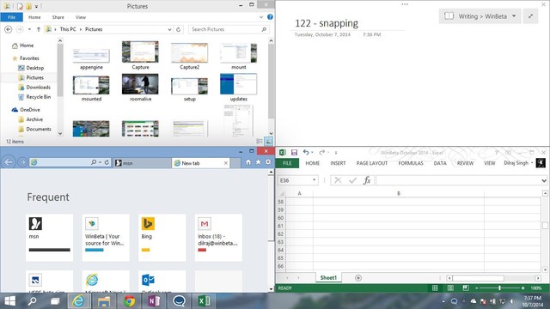
Task: Select Sheet1 worksheet tab
Action: [x=328, y=277]
